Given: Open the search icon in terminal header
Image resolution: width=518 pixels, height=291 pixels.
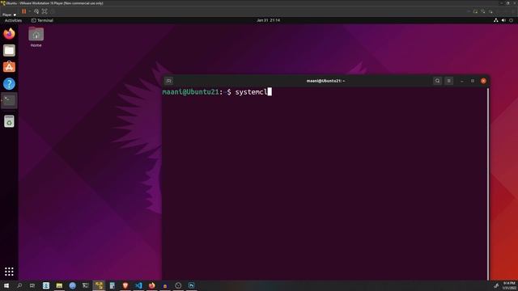Looking at the screenshot, I should [437, 81].
